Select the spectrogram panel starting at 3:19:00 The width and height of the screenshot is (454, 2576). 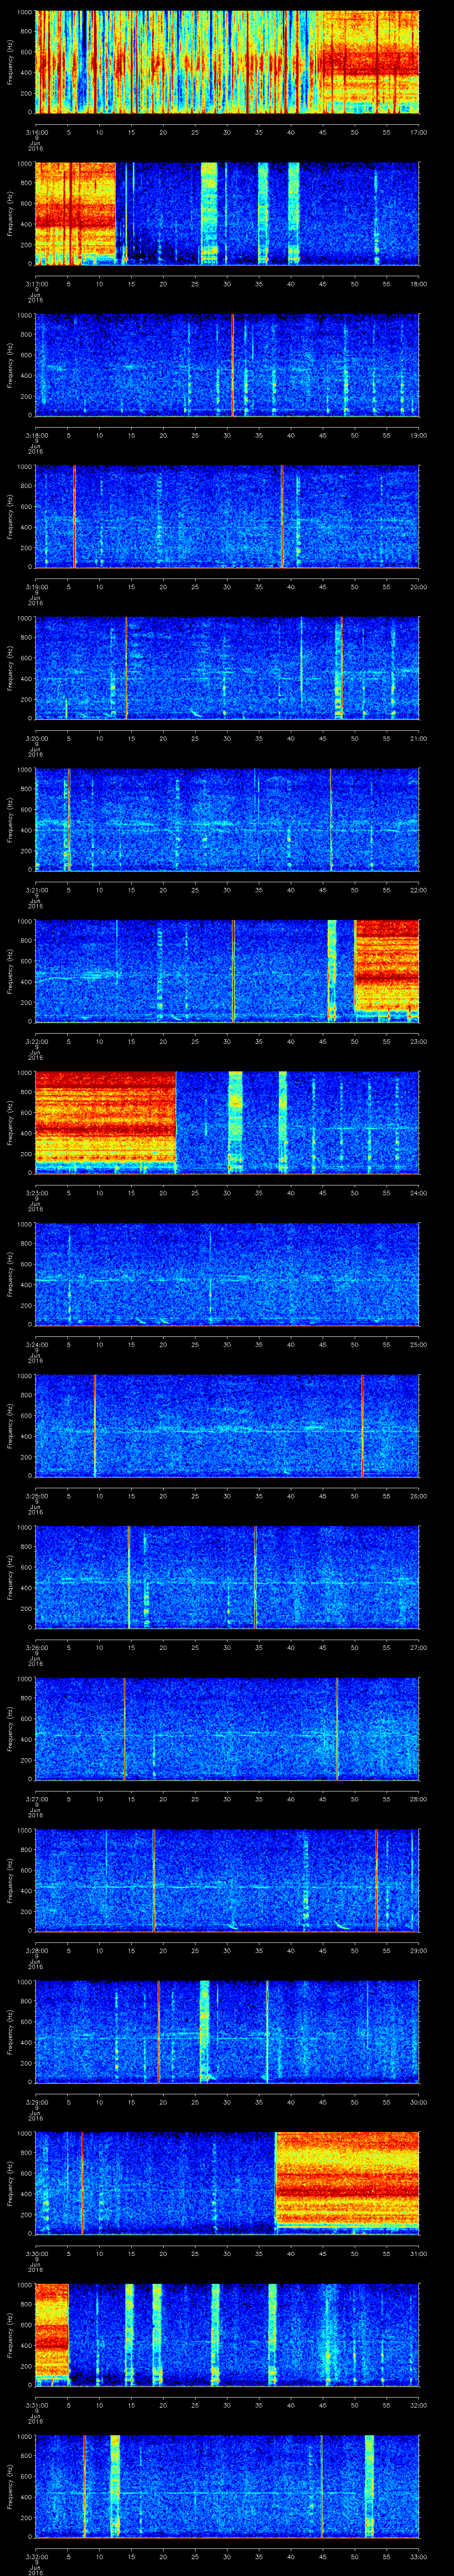227,516
